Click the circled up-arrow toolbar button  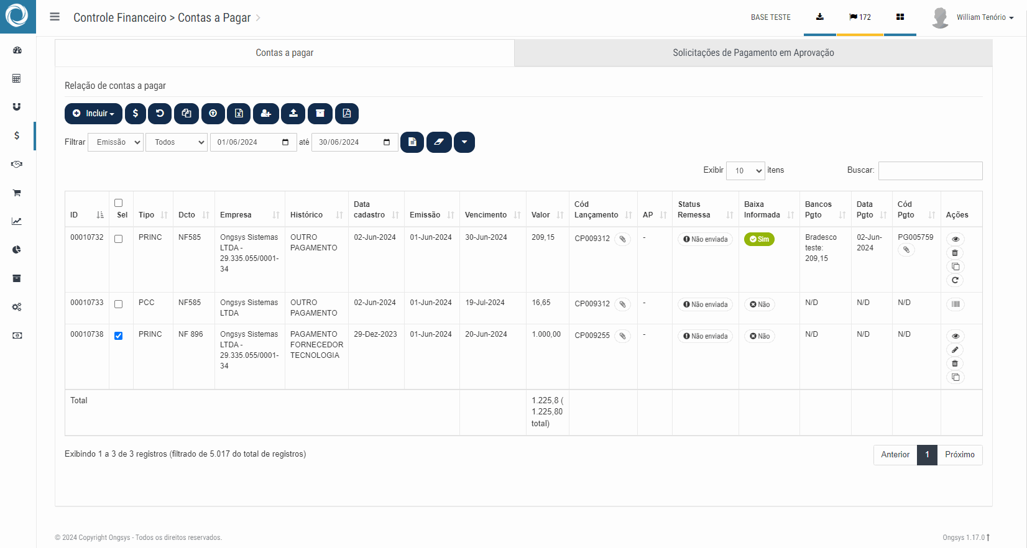point(213,114)
